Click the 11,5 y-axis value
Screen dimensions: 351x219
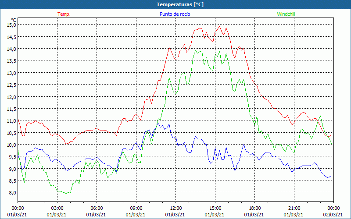[12, 109]
